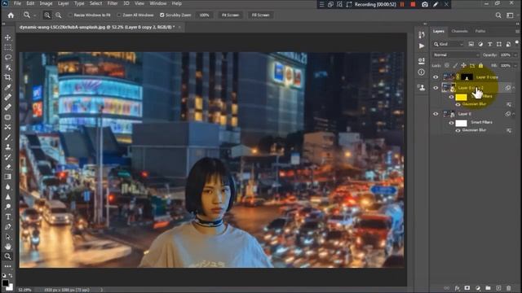522x293 pixels.
Task: Select the Crop tool
Action: (x=7, y=77)
